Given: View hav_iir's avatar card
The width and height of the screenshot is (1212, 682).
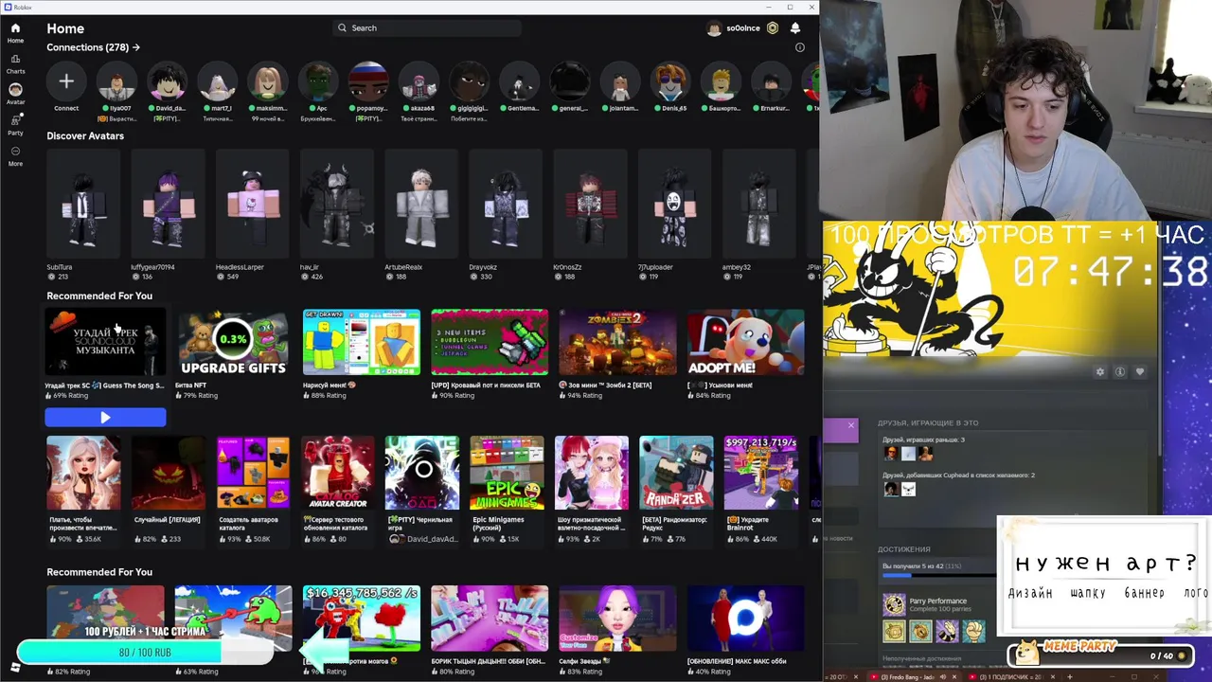Looking at the screenshot, I should point(337,203).
